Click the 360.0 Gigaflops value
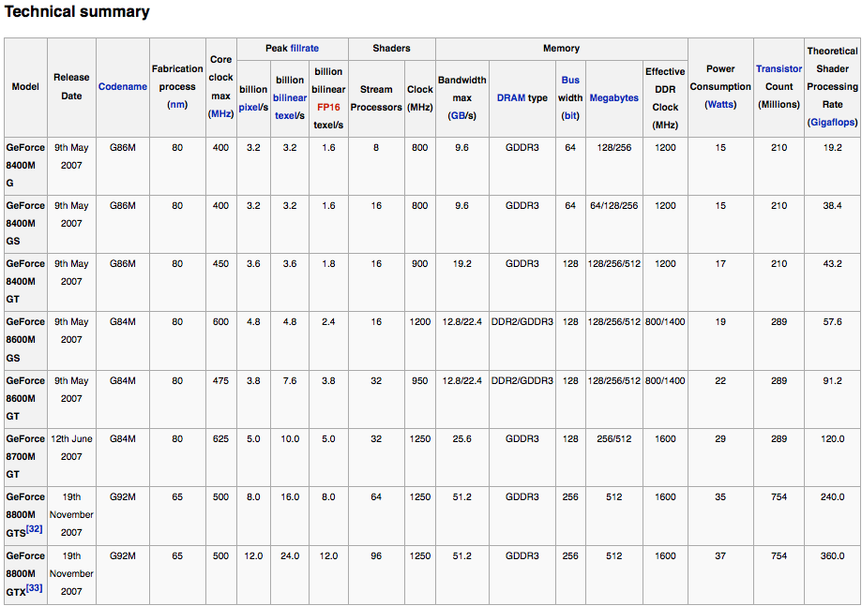The width and height of the screenshot is (862, 606). click(x=832, y=556)
